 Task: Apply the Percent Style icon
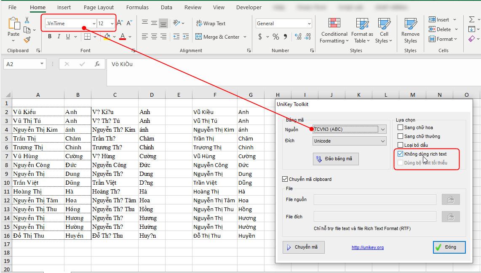[275, 37]
